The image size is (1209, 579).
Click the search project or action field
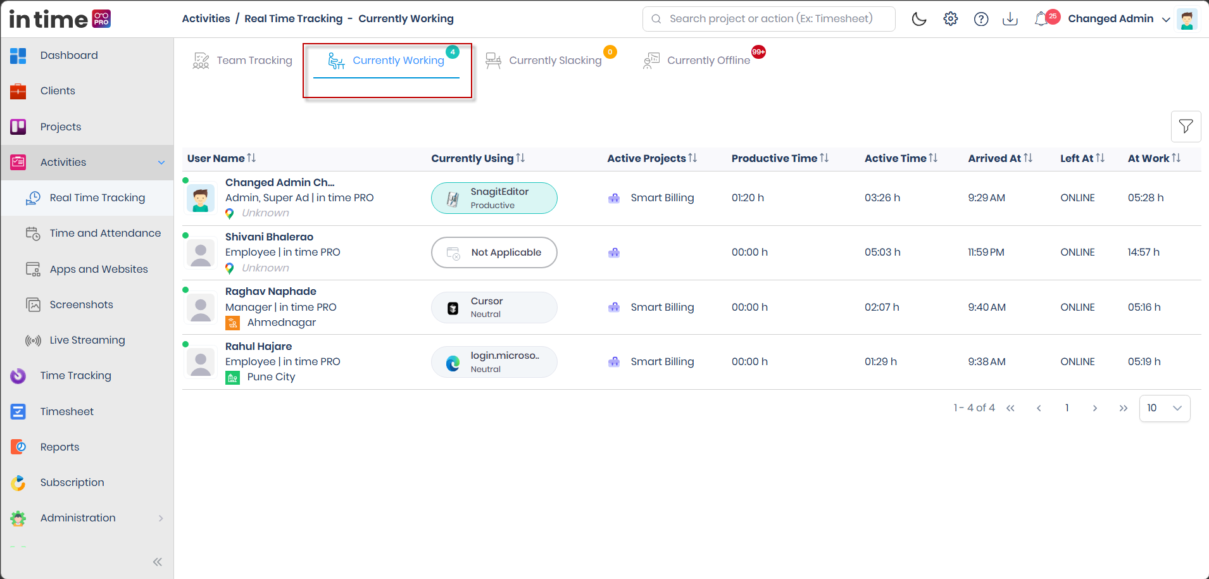[x=768, y=19]
